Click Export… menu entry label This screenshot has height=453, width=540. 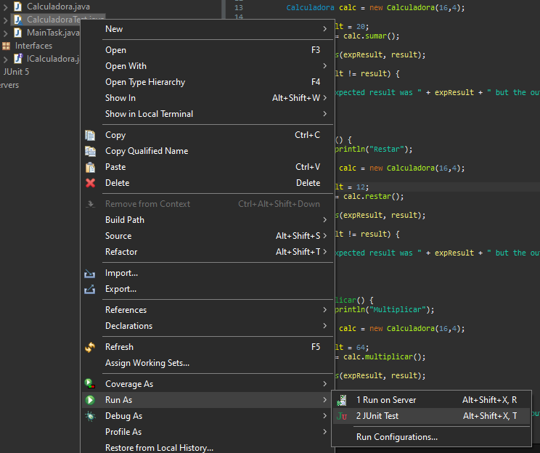[121, 289]
